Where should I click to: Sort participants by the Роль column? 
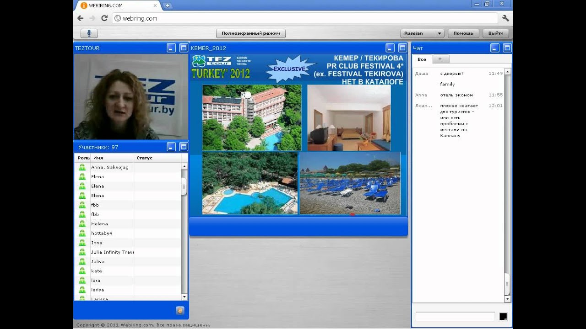pos(83,158)
